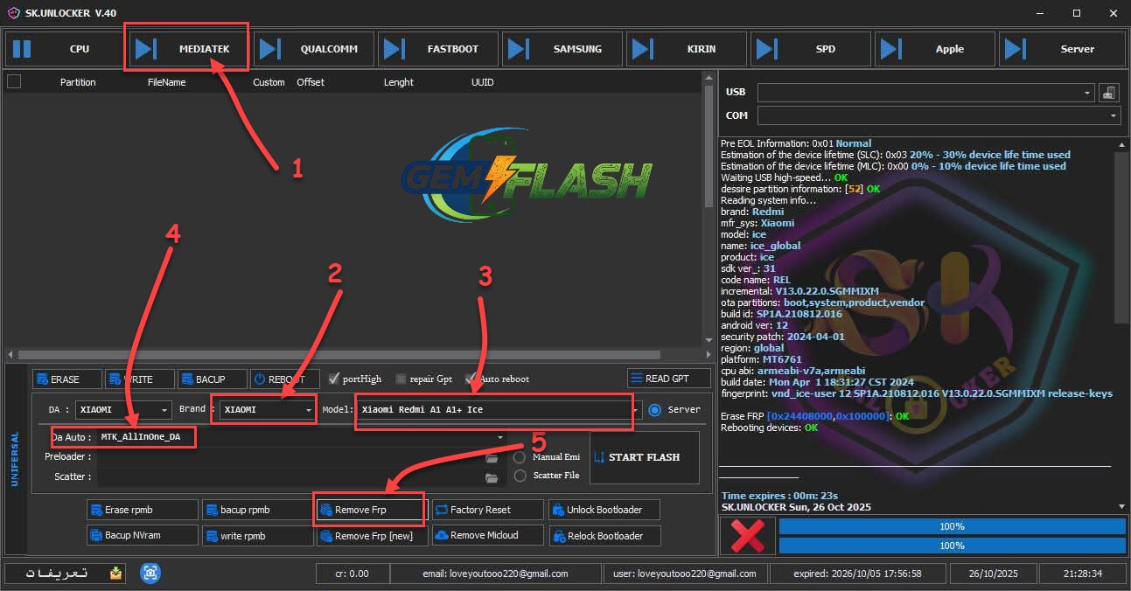Click the Remove Frp fingerprint icon
1131x591 pixels.
326,510
